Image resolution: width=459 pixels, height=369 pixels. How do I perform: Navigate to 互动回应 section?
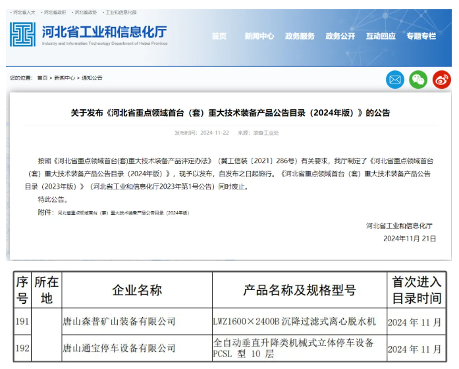(381, 36)
